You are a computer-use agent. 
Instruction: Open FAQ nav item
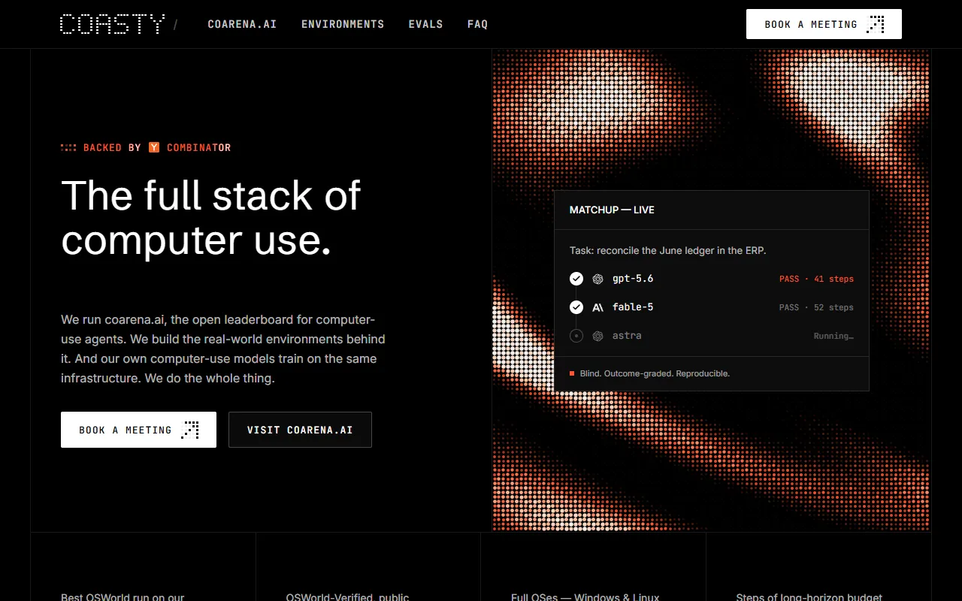(477, 24)
